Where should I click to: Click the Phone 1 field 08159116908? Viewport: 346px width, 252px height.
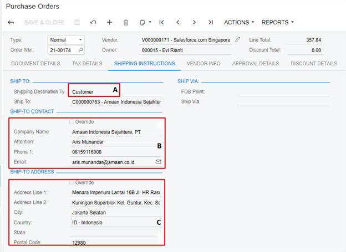tap(116, 152)
